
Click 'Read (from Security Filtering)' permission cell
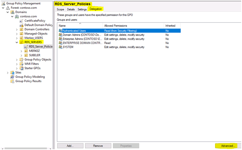120,31
